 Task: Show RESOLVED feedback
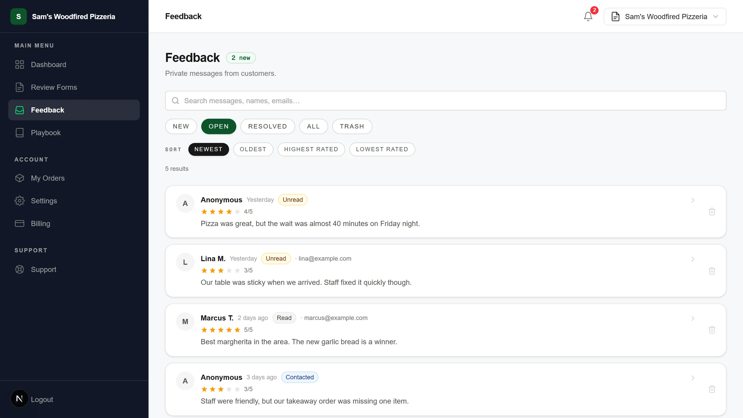point(267,126)
